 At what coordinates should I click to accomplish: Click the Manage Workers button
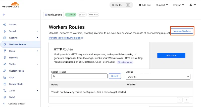182,31
